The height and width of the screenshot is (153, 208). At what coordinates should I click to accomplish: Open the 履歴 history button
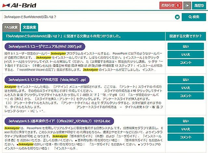[199, 6]
